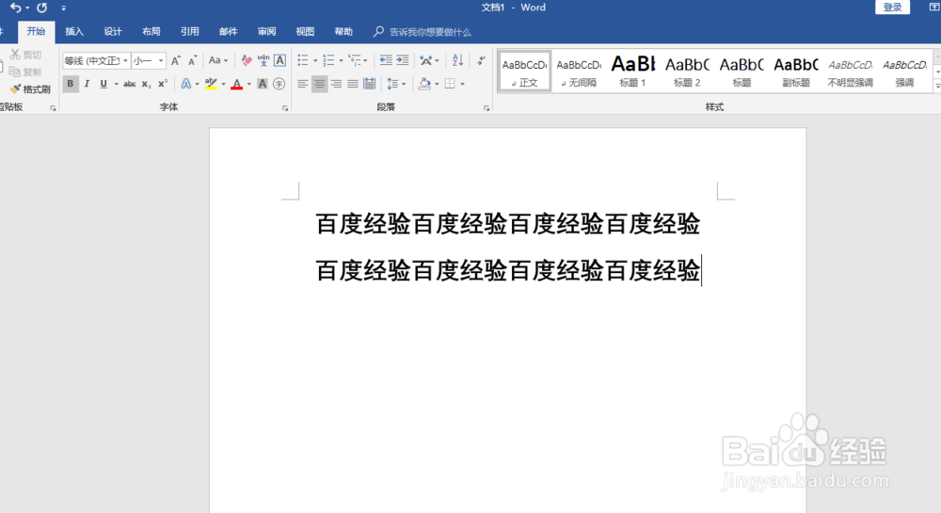Activate the 格式刷 format painter
Screen dimensions: 941x513
point(31,89)
